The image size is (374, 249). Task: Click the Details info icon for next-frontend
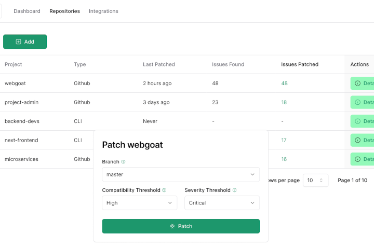tap(357, 140)
